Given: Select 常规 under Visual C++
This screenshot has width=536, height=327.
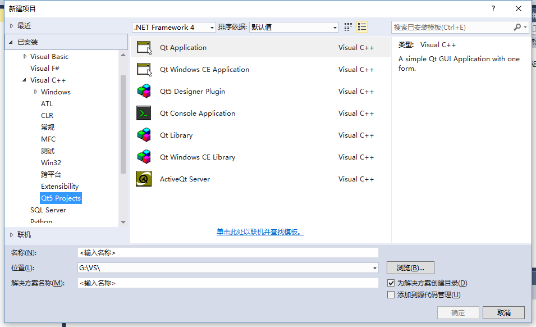Looking at the screenshot, I should (x=48, y=127).
